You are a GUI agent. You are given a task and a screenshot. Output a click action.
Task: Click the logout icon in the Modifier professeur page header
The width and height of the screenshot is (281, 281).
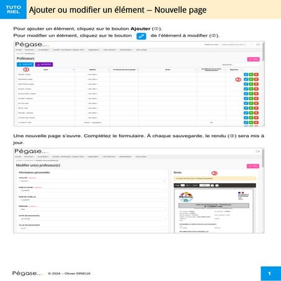pos(257,151)
